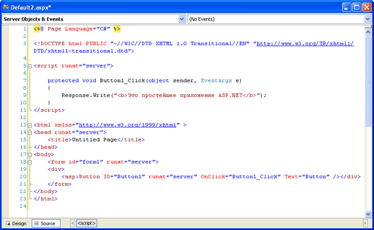Screen dimensions: 374x230
Task: Open the Server Objects & Events dropdown
Action: [x=182, y=19]
